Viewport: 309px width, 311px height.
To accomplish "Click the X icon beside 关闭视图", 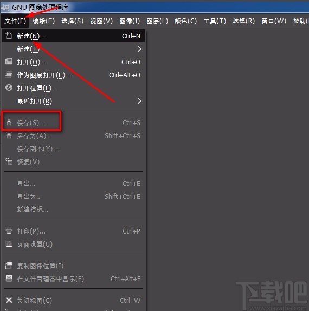I will coord(9,300).
